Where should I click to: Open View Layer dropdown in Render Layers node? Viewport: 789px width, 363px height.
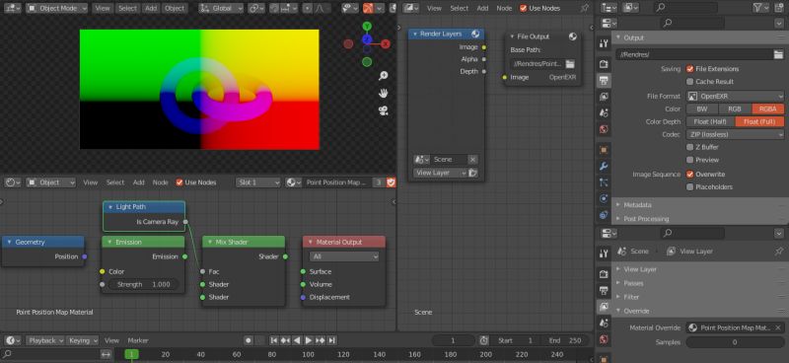pos(440,173)
